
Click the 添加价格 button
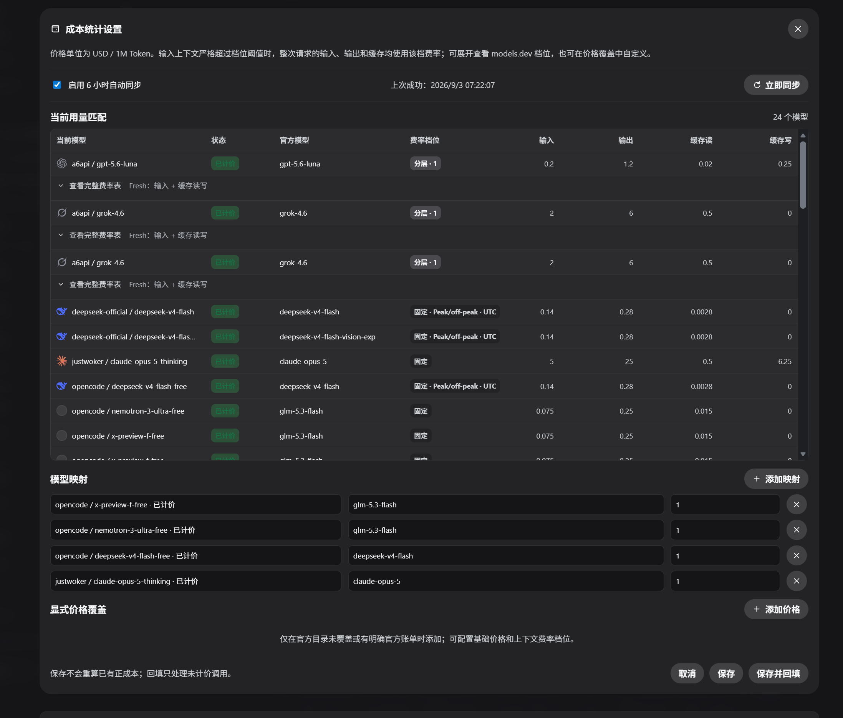pyautogui.click(x=775, y=609)
